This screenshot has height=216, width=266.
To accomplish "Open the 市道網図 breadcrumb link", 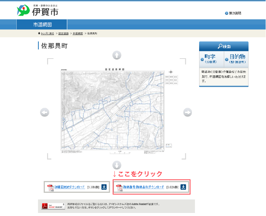I will [78, 33].
